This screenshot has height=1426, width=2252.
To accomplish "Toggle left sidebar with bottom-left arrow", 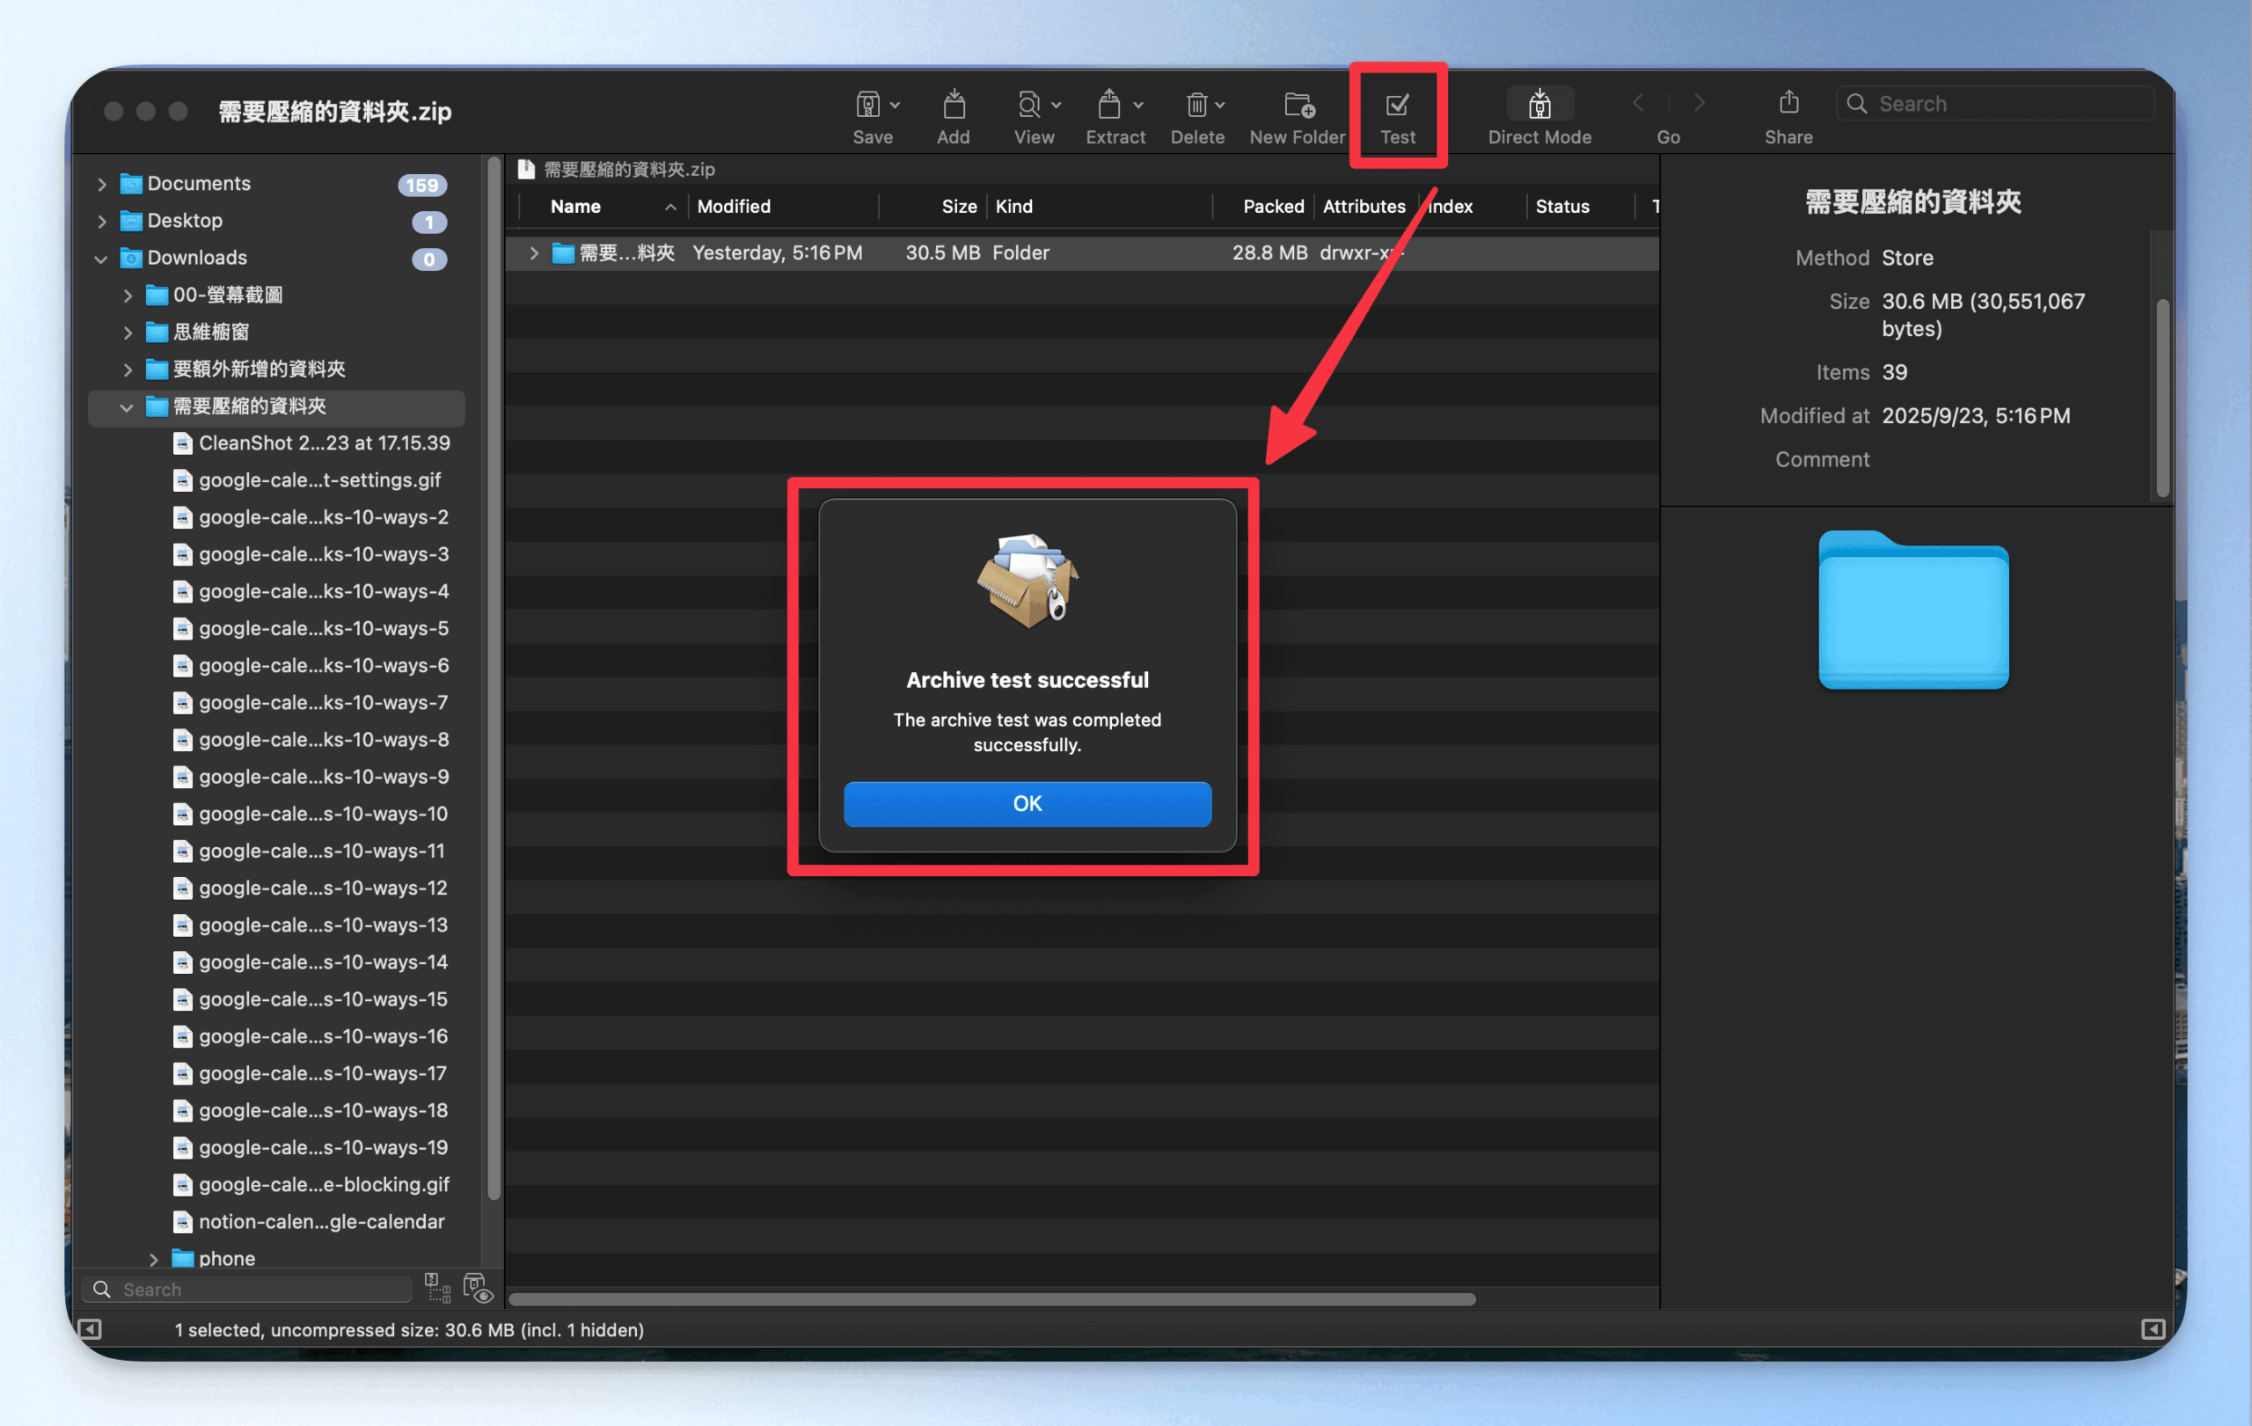I will click(x=91, y=1328).
